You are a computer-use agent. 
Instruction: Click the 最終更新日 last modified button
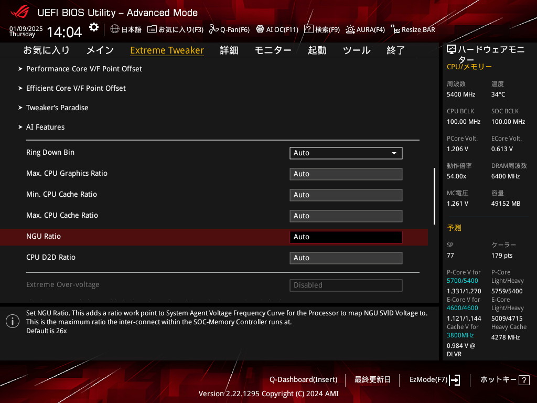(x=372, y=379)
